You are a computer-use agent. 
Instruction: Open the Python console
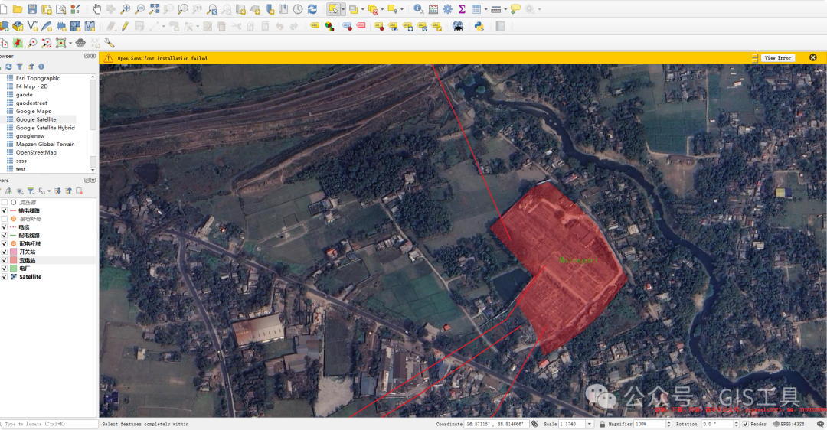[x=479, y=26]
